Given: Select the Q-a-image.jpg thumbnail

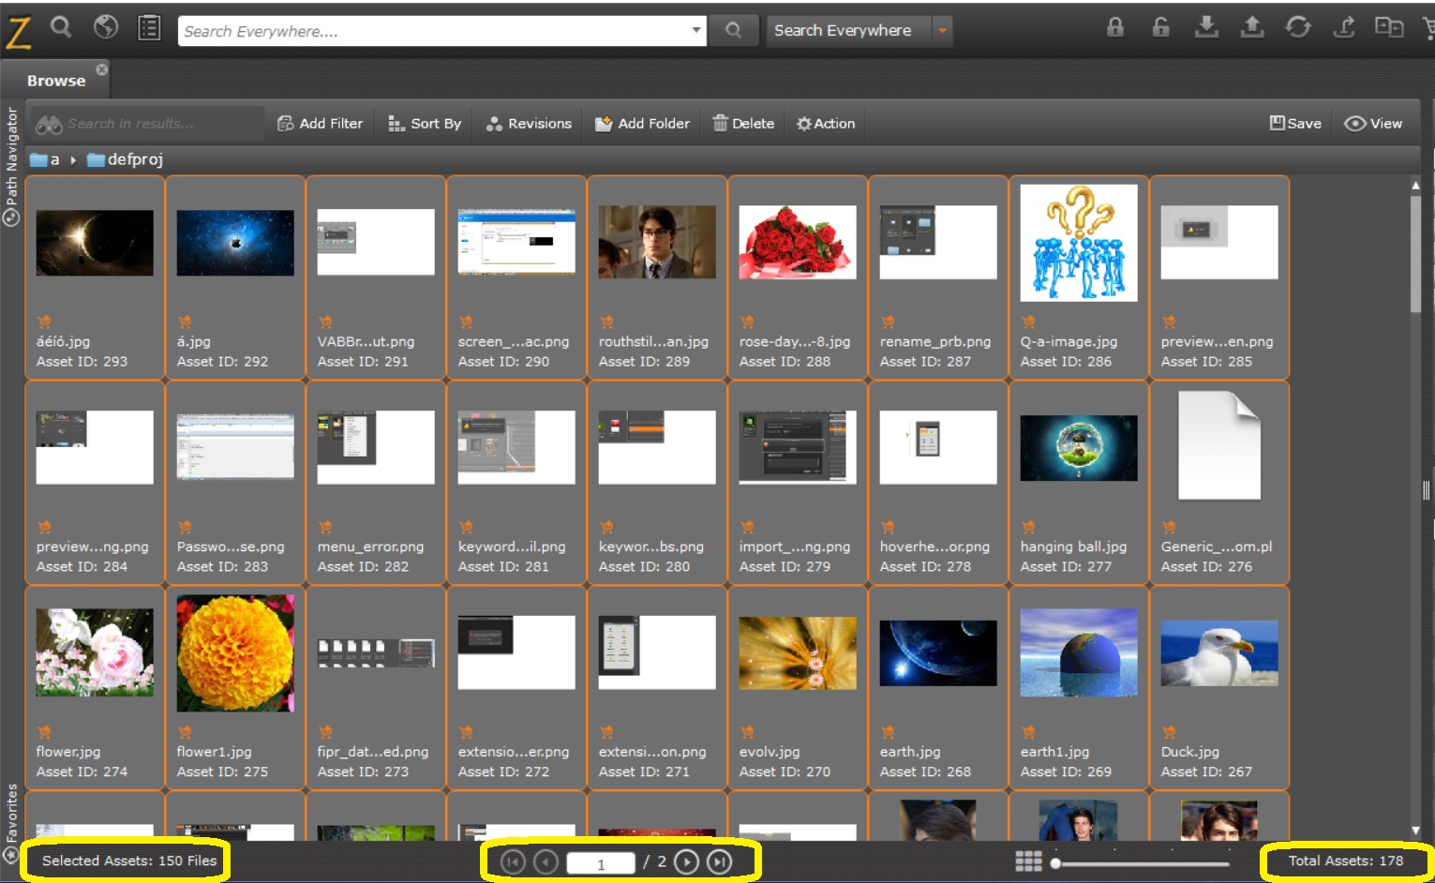Looking at the screenshot, I should click(1079, 242).
